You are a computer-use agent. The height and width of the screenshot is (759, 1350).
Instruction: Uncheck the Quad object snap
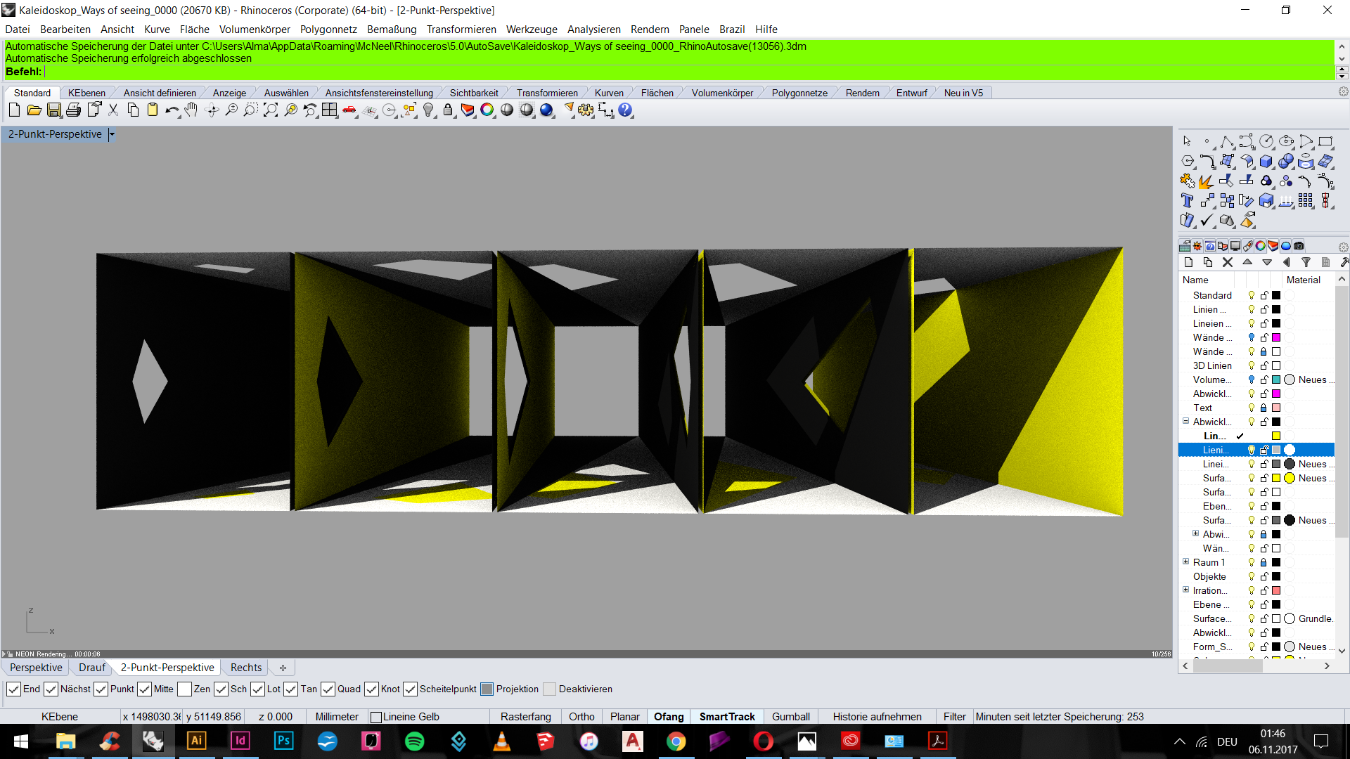(x=328, y=689)
